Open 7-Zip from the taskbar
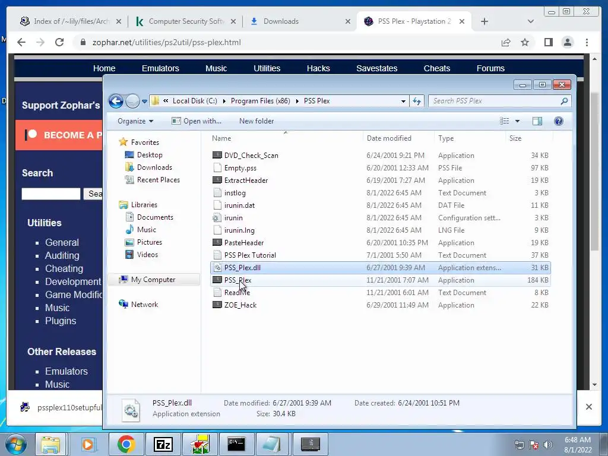Viewport: 608px width, 456px height. (163, 444)
